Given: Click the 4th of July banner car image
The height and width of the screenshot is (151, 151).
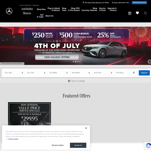Looking at the screenshot, I should point(104,50).
